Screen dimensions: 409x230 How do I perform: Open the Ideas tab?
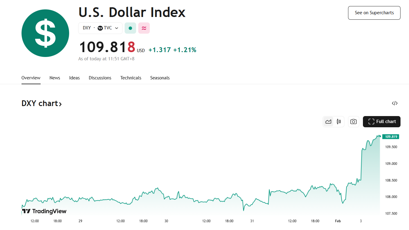click(74, 78)
